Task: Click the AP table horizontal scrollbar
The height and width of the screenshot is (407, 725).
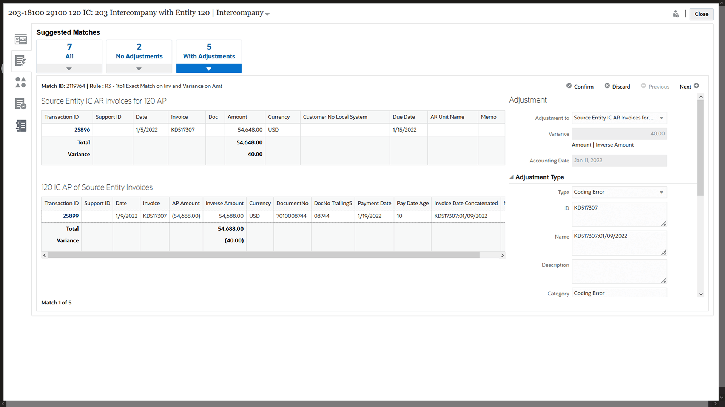Action: (264, 255)
